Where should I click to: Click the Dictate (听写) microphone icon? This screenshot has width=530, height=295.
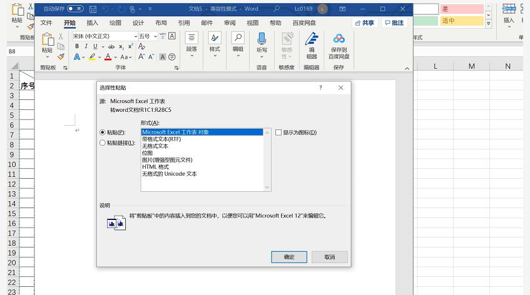click(x=262, y=39)
